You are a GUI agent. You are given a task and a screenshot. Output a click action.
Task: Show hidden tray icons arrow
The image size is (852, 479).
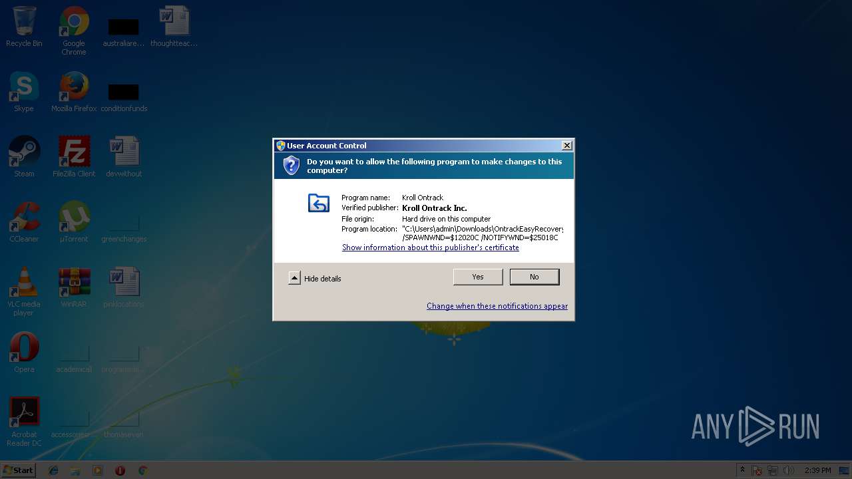pyautogui.click(x=742, y=470)
